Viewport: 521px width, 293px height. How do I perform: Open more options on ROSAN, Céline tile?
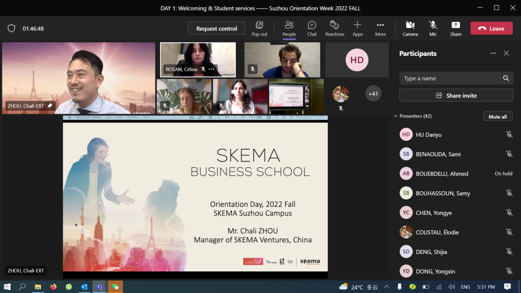point(211,69)
